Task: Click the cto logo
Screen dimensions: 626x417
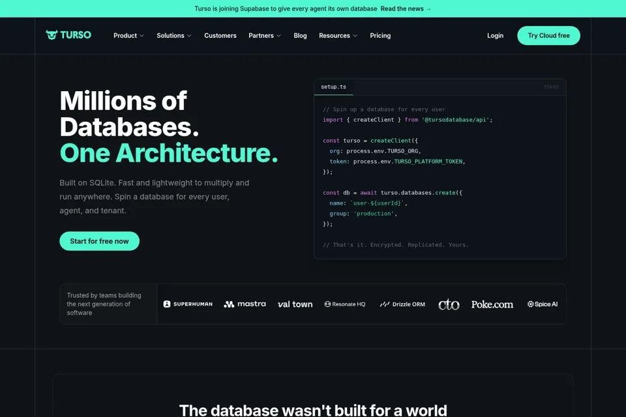Action: [449, 304]
